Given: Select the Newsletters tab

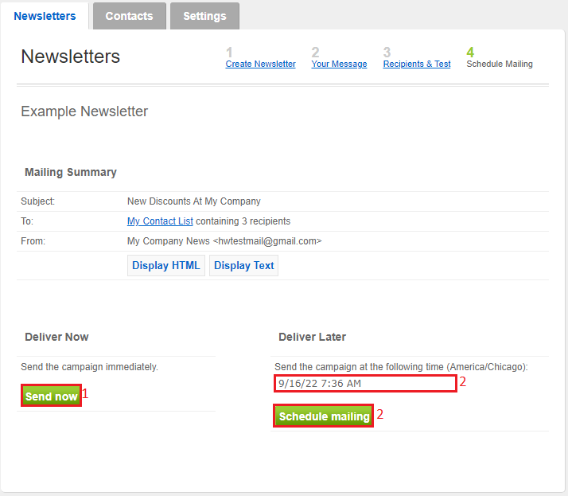Looking at the screenshot, I should pos(45,16).
